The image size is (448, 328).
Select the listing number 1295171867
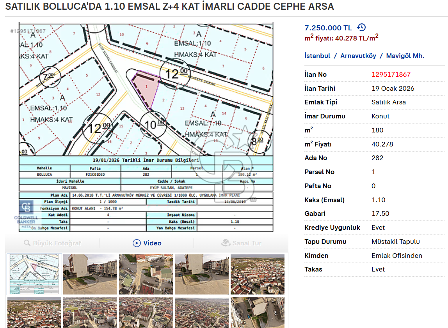pyautogui.click(x=391, y=74)
